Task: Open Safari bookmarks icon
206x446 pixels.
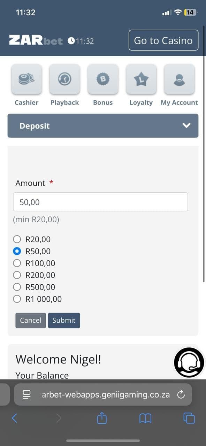Action: point(145,418)
